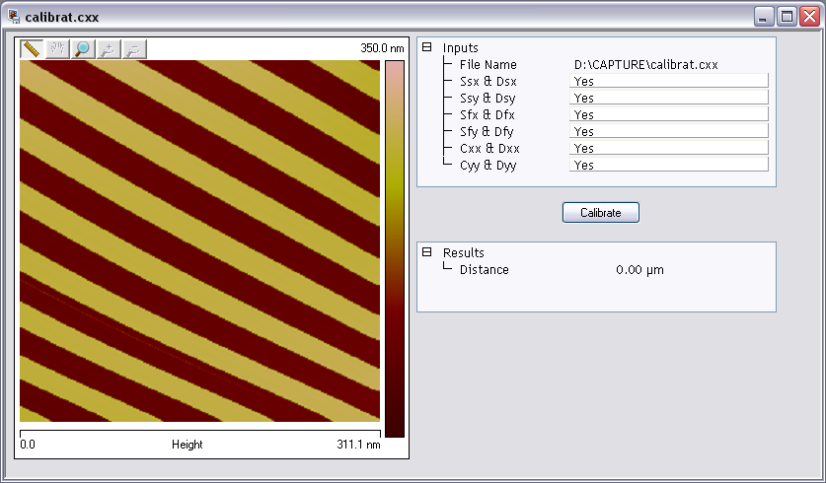This screenshot has height=483, width=826.
Task: Click the Cyy & Dyy value field
Action: click(x=668, y=166)
